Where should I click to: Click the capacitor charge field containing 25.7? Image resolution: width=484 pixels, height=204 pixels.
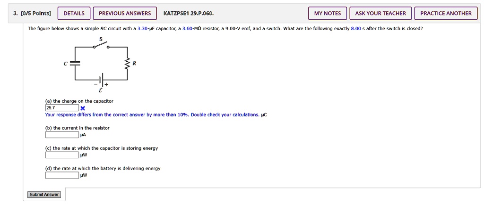point(62,108)
